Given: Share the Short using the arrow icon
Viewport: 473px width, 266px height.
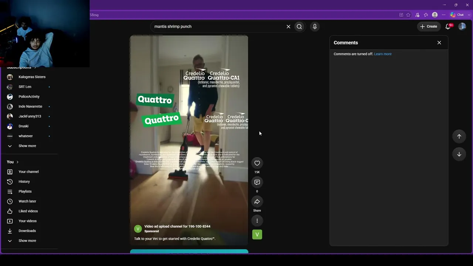Looking at the screenshot, I should pyautogui.click(x=257, y=202).
